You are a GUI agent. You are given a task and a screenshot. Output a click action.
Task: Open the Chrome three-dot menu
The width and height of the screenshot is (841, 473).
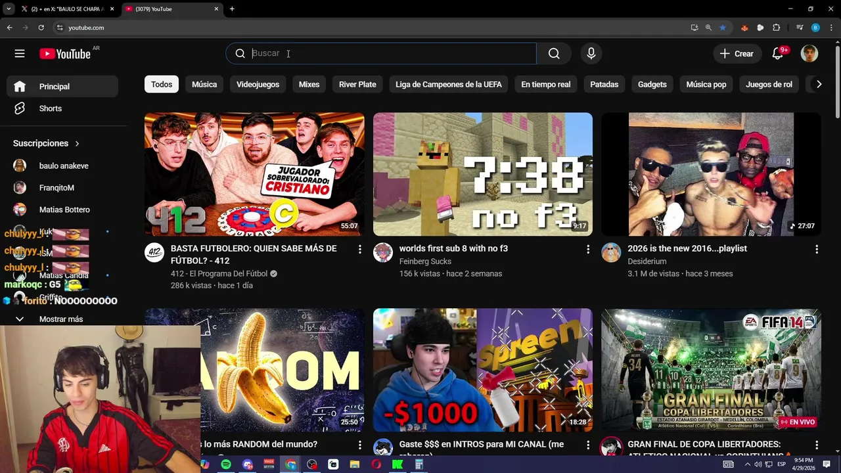click(x=831, y=28)
